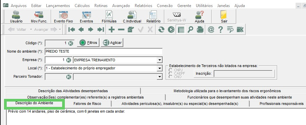
Task: Click the @ email icon
Action: 211,29
